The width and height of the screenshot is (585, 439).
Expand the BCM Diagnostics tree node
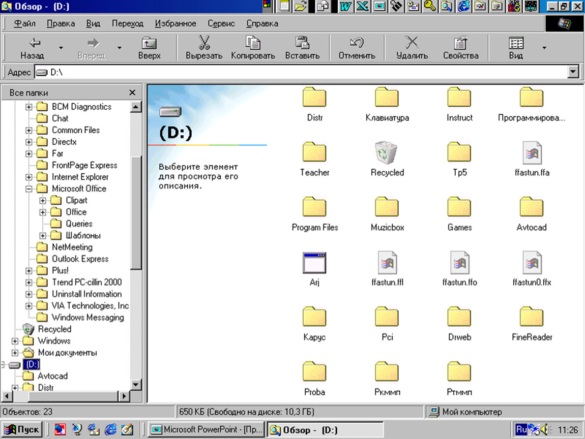[x=28, y=107]
